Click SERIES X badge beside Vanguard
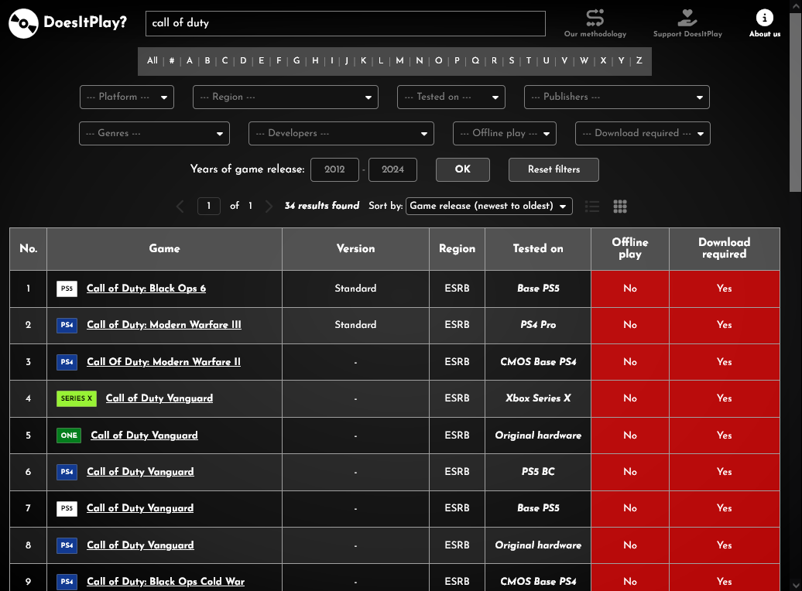The height and width of the screenshot is (591, 802). [77, 398]
